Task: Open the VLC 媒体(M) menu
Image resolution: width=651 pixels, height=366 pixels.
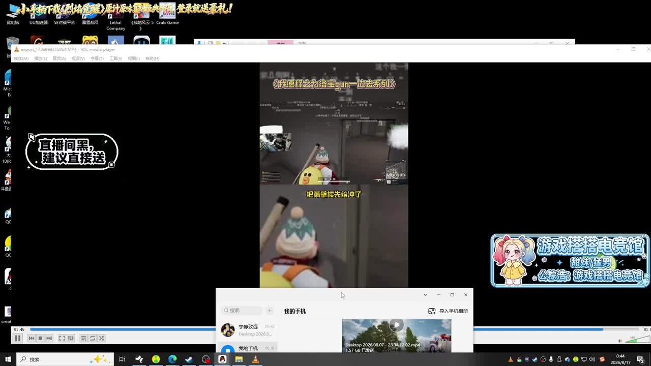Action: (21, 58)
